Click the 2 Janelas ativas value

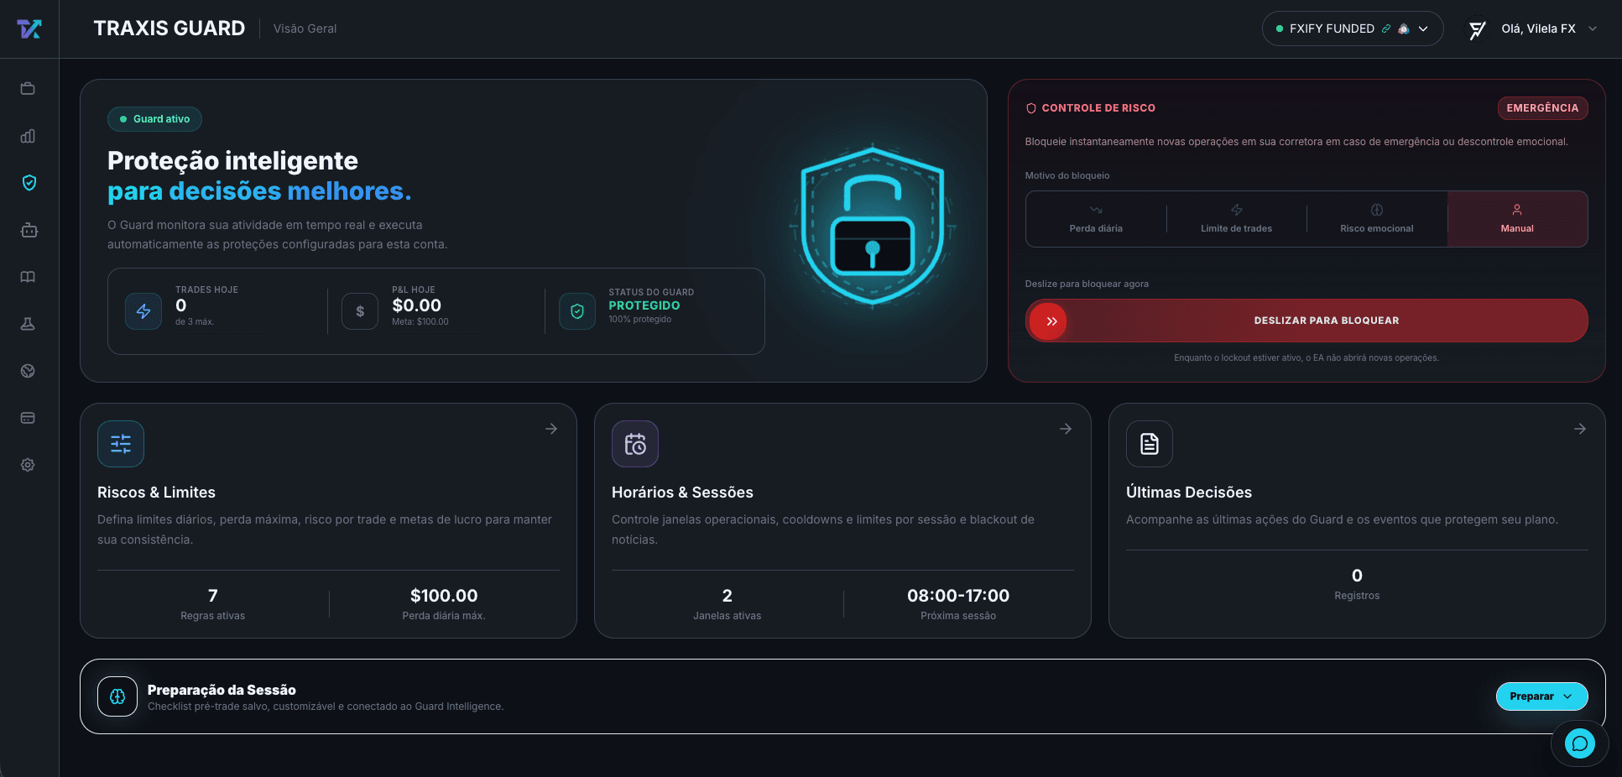tap(728, 596)
